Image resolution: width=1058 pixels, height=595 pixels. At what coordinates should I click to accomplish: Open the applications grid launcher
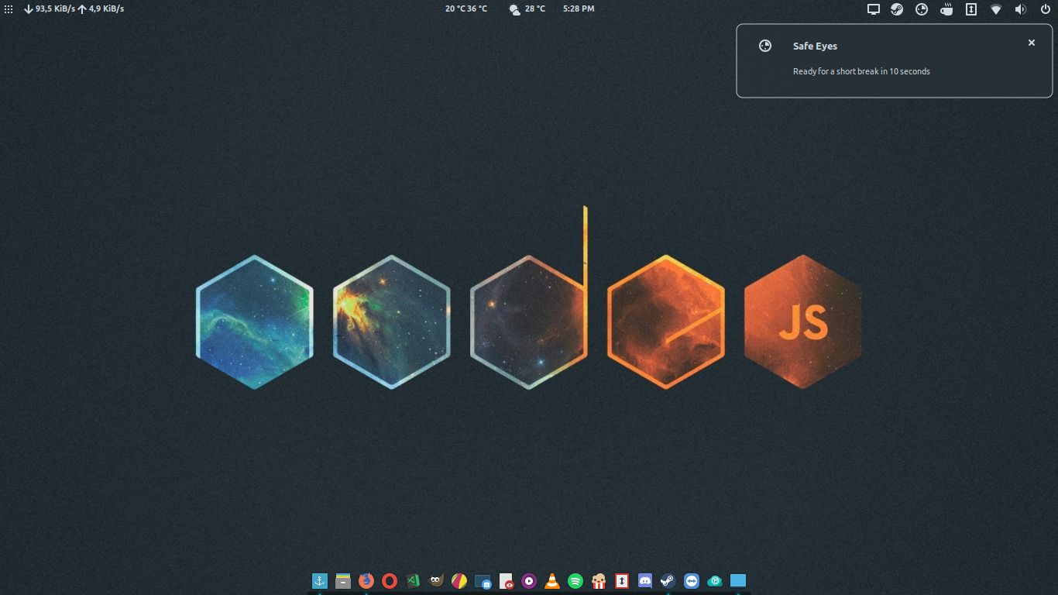tap(9, 9)
